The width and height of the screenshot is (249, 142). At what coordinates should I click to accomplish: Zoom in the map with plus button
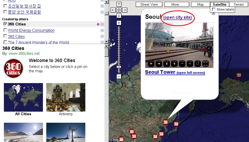click(119, 23)
